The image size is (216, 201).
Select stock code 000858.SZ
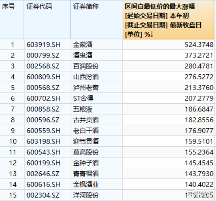[x=43, y=109]
